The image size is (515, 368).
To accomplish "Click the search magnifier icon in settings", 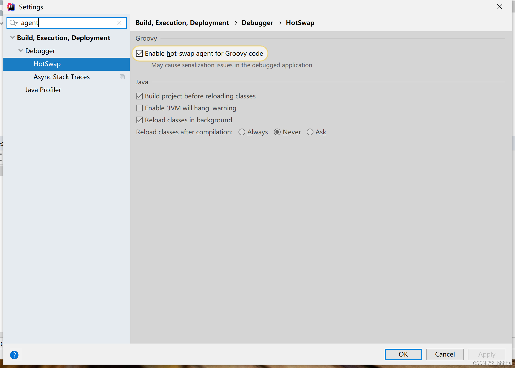I will [13, 23].
